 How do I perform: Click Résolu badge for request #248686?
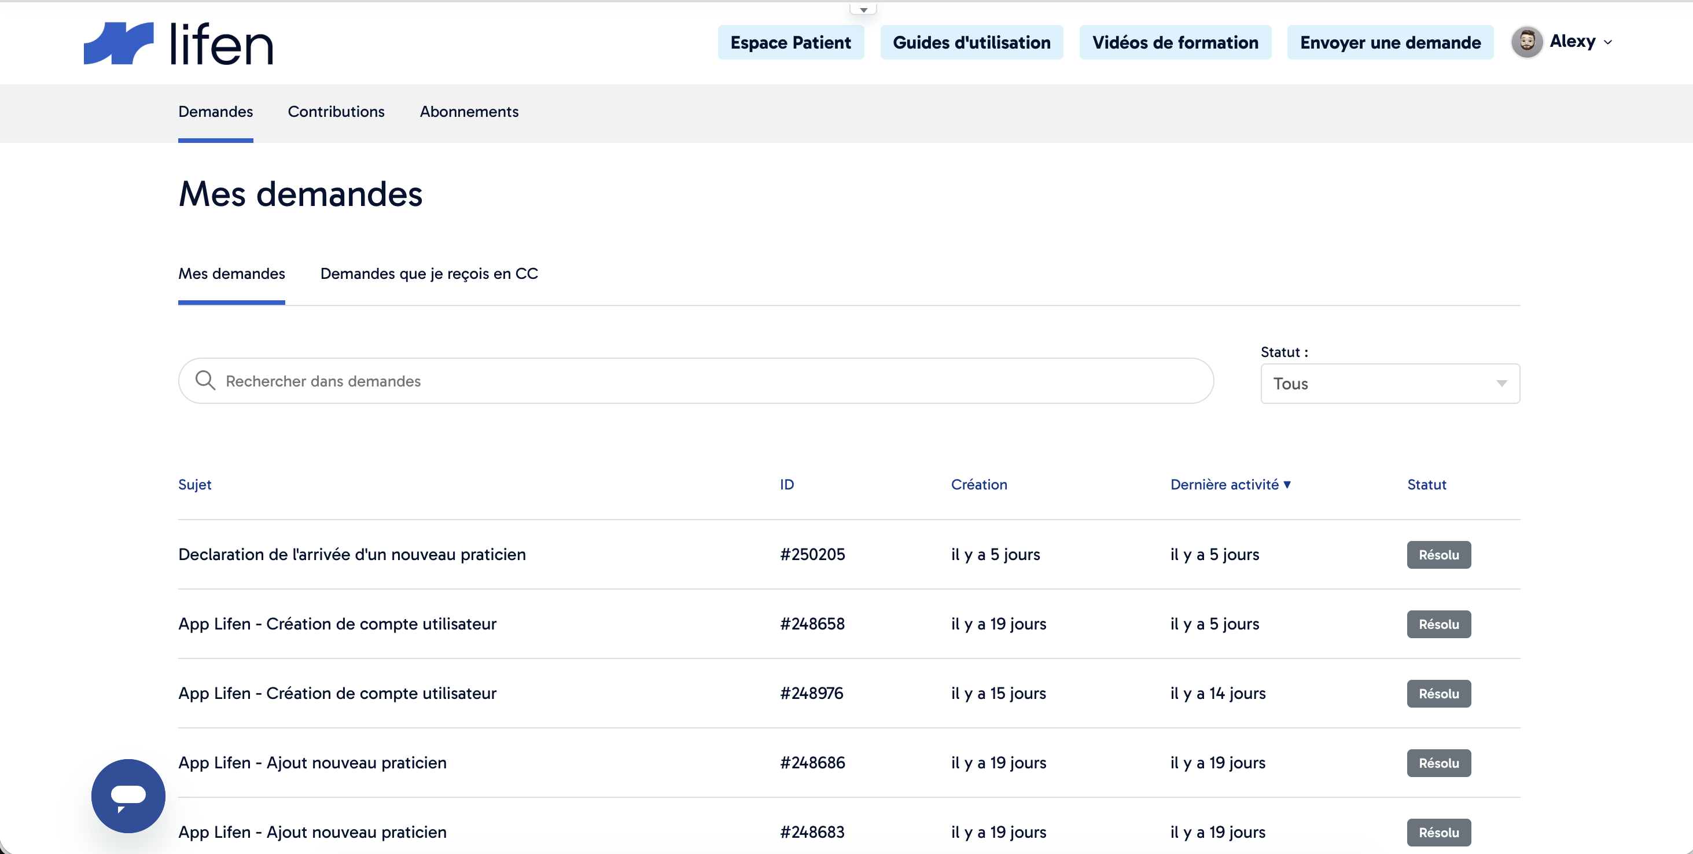coord(1438,763)
